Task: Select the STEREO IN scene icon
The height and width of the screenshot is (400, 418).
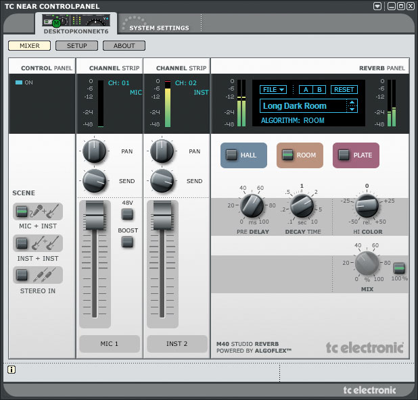Action: (x=38, y=275)
